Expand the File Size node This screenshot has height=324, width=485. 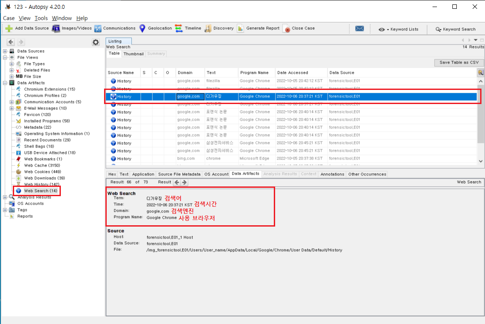tap(12, 76)
